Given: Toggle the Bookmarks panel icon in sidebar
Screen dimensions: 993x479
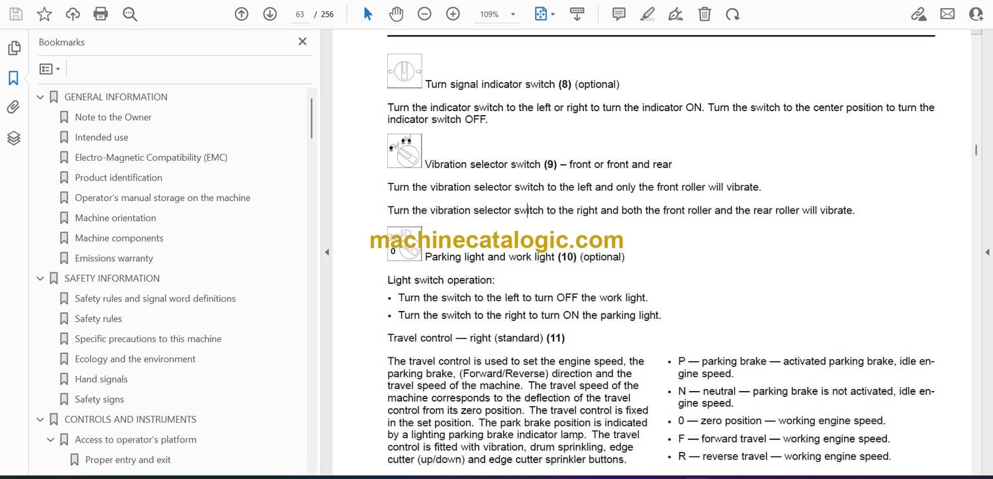Looking at the screenshot, I should (x=14, y=78).
